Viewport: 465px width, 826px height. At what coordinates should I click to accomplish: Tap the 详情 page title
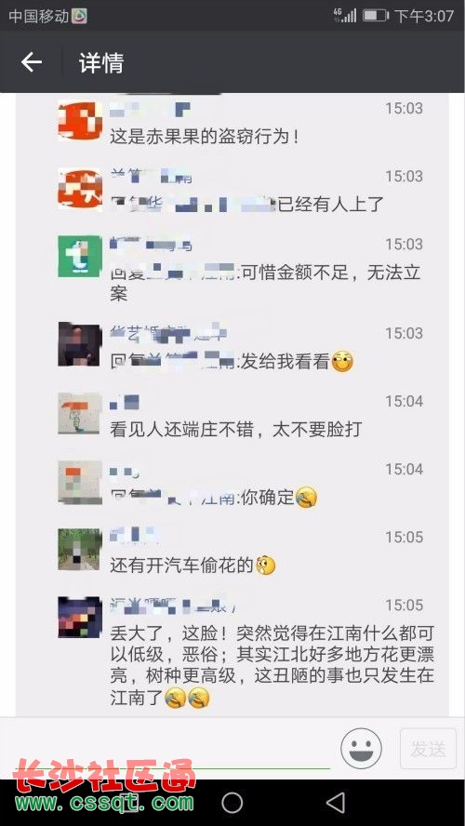(101, 63)
